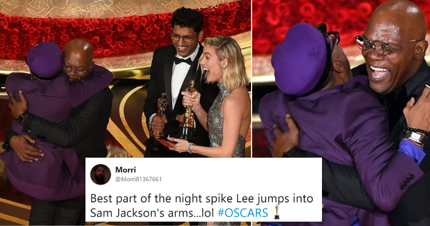Image resolution: width=430 pixels, height=226 pixels.
Task: Select the large purple cap in right photo
Action: click(x=300, y=59)
